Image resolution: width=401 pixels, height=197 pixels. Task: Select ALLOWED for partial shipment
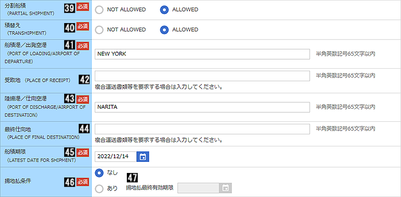click(164, 10)
